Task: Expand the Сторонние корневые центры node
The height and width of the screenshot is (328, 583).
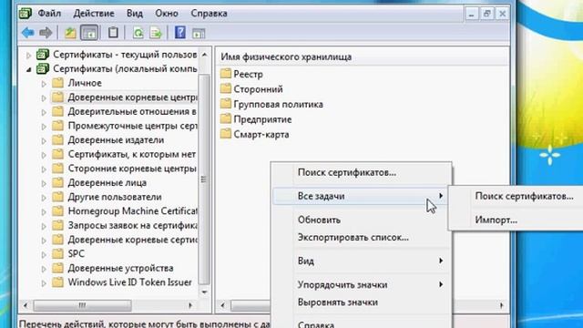Action: coord(44,169)
